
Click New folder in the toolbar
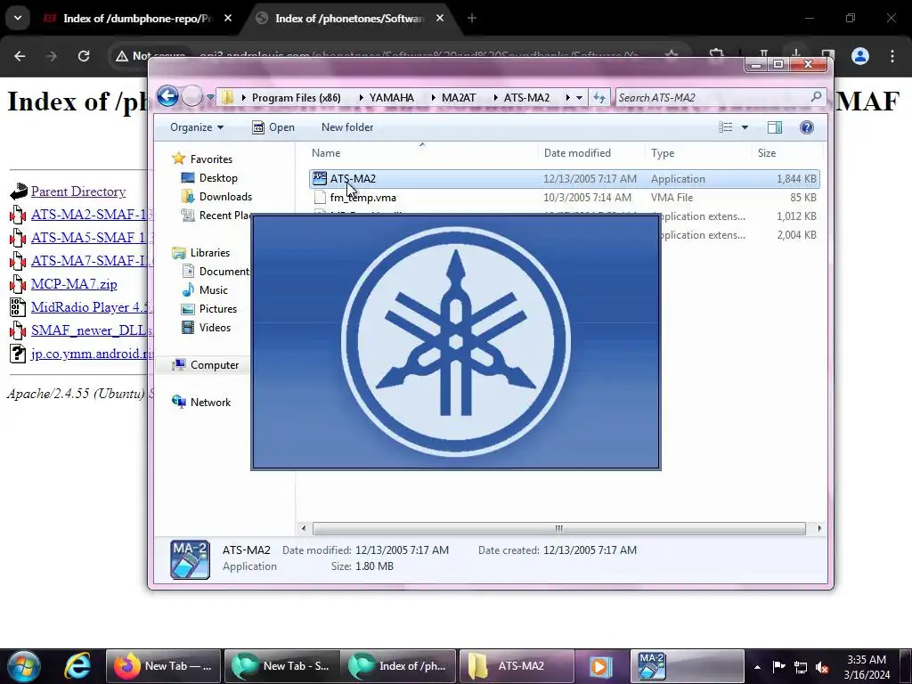tap(347, 127)
